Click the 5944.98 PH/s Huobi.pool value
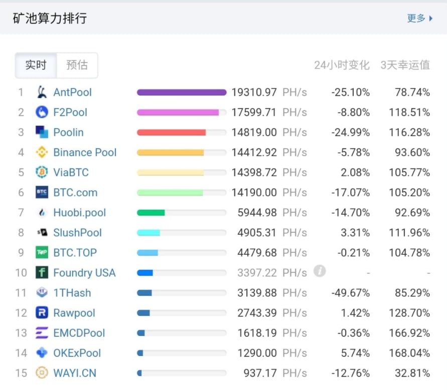This screenshot has width=447, height=390. point(272,212)
